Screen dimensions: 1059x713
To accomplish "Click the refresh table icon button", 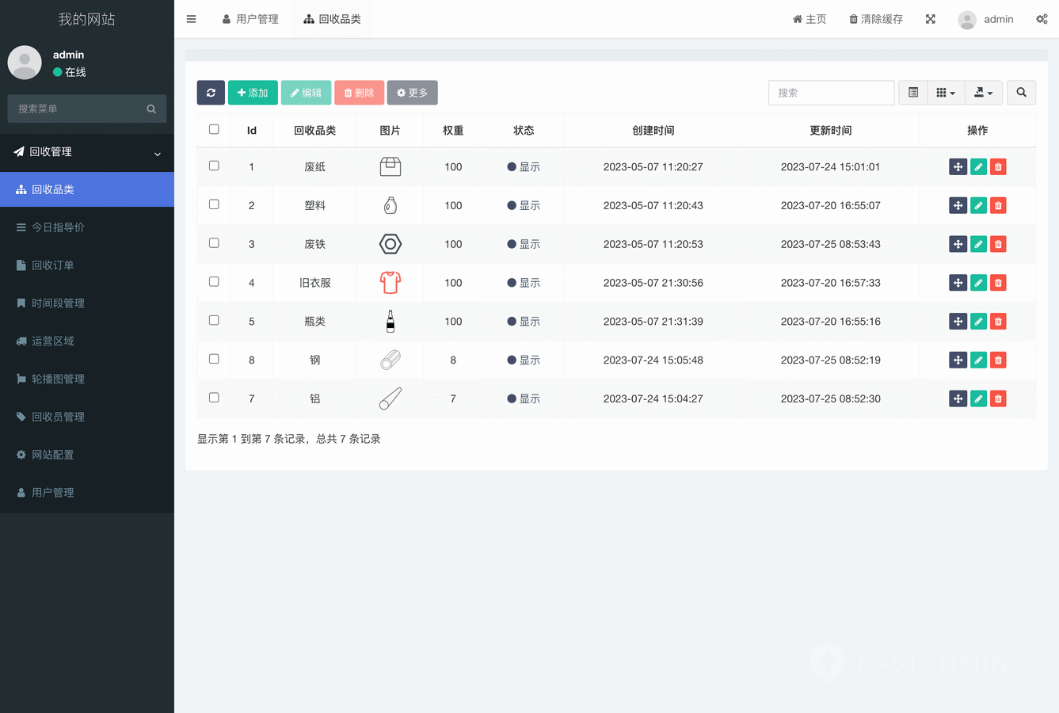I will click(x=211, y=93).
